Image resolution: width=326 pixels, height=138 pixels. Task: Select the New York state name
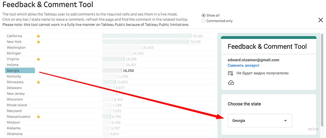(x=14, y=42)
